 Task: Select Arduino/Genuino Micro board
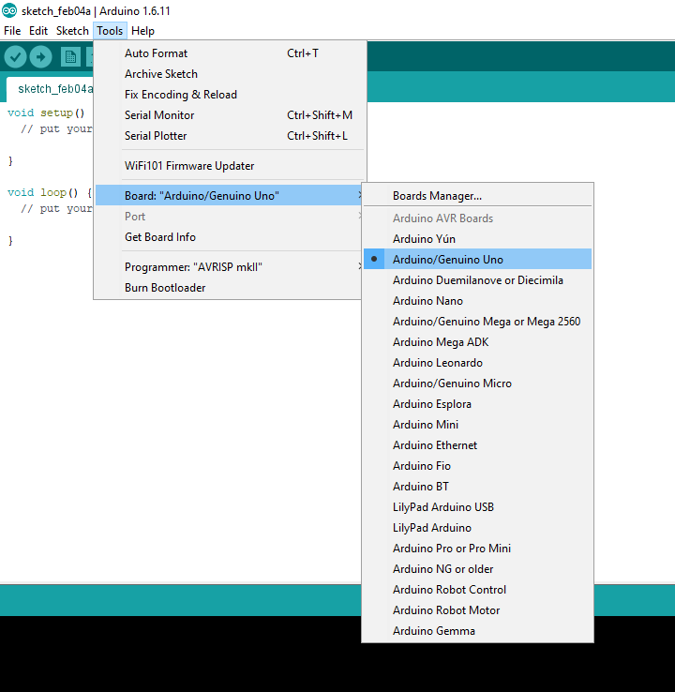click(x=477, y=384)
